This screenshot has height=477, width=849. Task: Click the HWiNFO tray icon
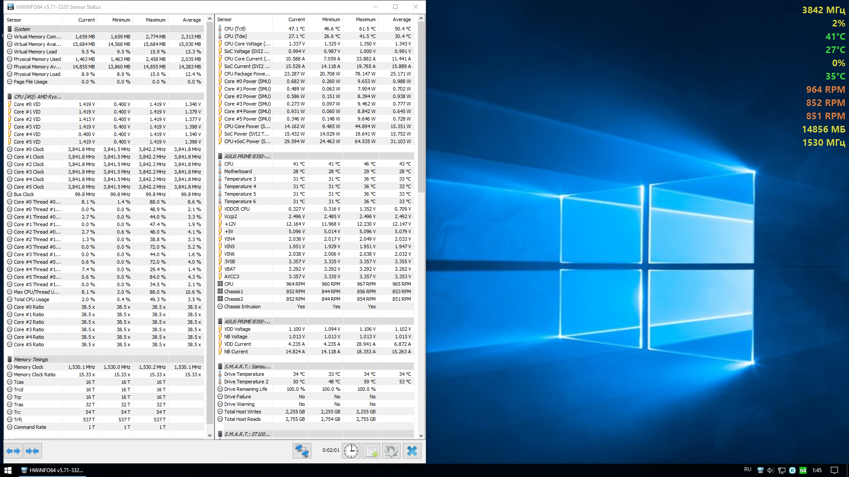coord(760,470)
